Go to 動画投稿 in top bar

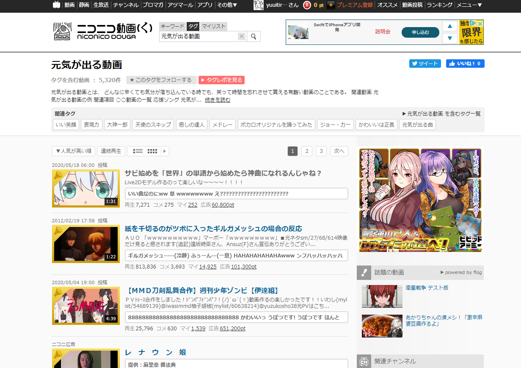pos(412,5)
